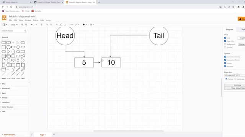Pick the Diamond shape

[x=18, y=47]
